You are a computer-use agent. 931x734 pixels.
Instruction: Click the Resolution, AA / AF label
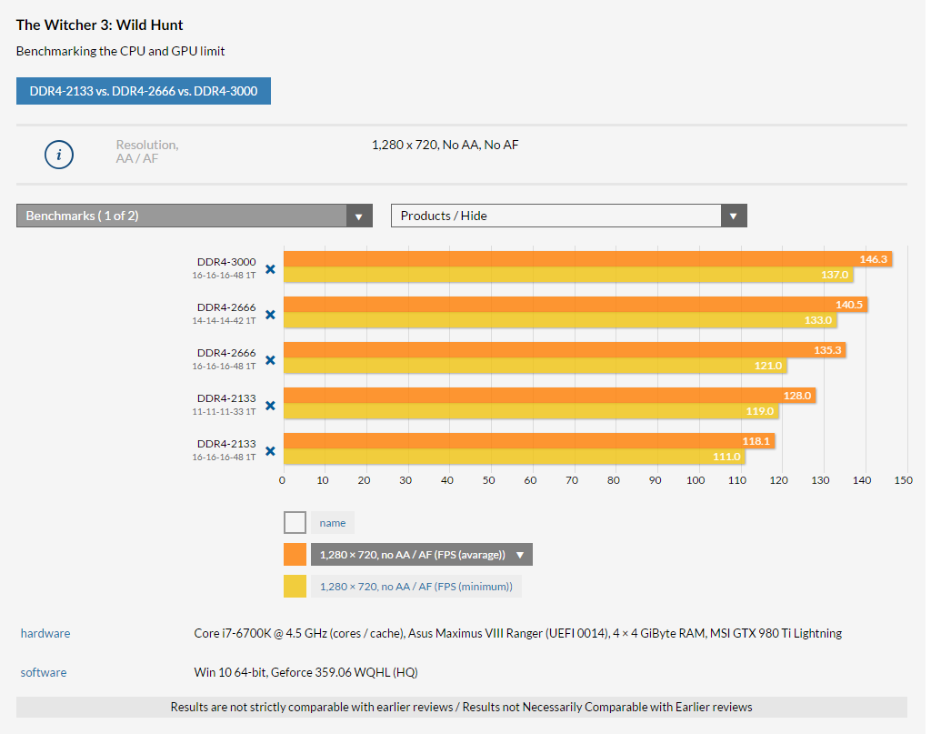pos(147,151)
